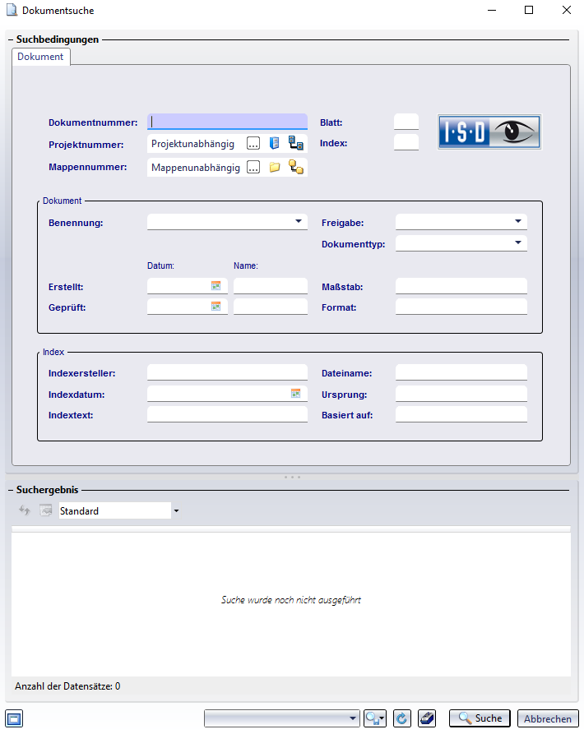584x734 pixels.
Task: Click the Abbrechen button
Action: coord(548,719)
